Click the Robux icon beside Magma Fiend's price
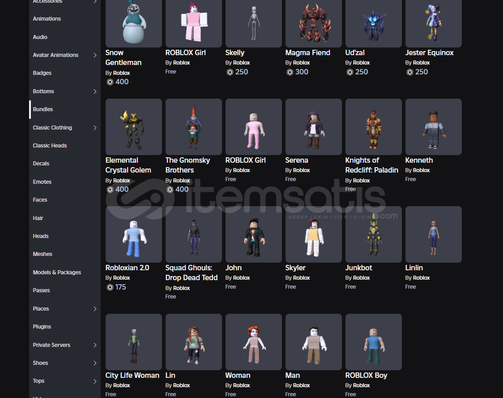The height and width of the screenshot is (398, 503). [290, 72]
